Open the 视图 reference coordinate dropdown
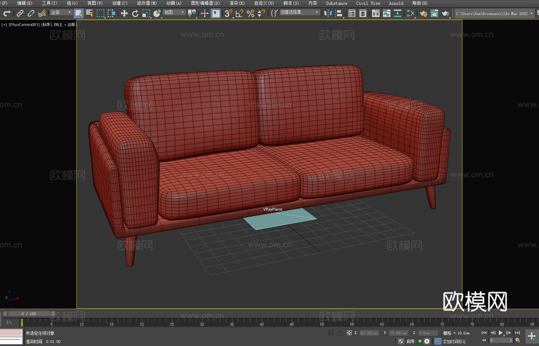Image resolution: width=539 pixels, height=346 pixels. [x=174, y=13]
